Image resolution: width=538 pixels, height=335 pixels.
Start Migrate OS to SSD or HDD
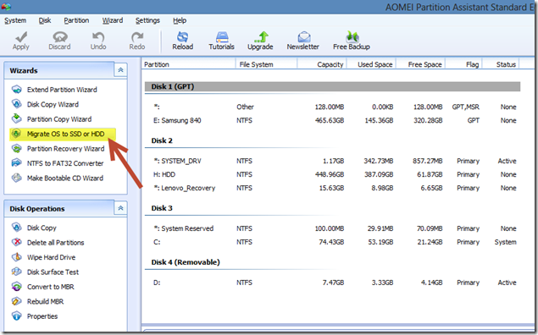[66, 134]
